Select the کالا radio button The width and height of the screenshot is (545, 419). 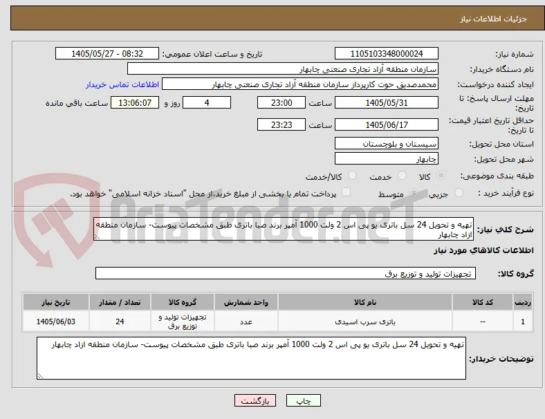point(441,176)
